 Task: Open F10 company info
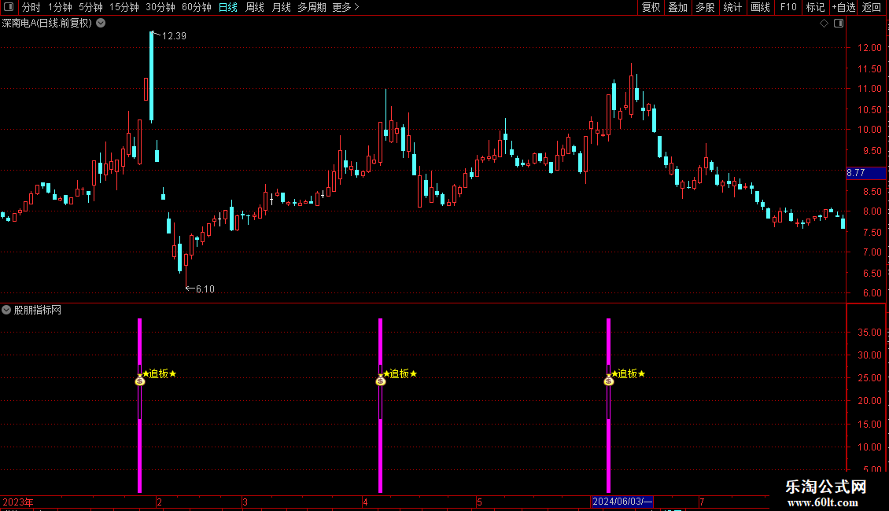point(788,7)
